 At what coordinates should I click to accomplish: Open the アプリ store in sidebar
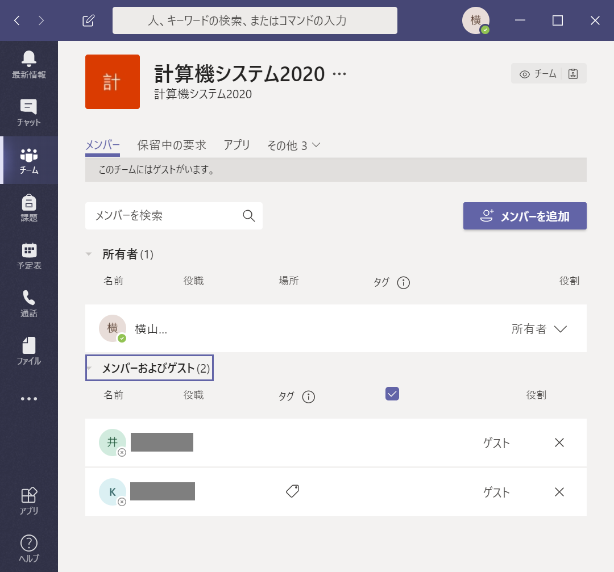pos(29,501)
